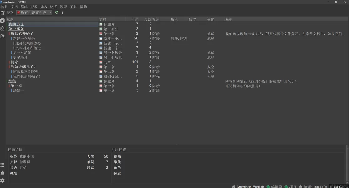Click the 概要 column header
The image size is (349, 188).
[x=229, y=20]
